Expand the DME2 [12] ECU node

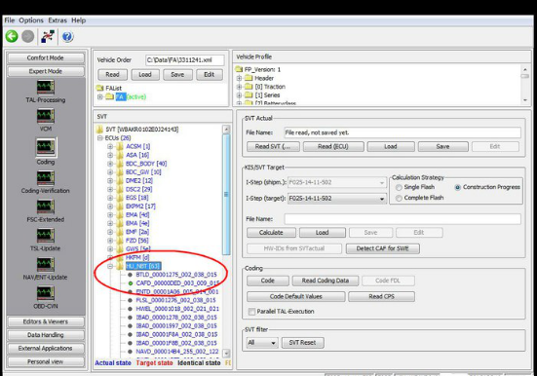click(110, 181)
